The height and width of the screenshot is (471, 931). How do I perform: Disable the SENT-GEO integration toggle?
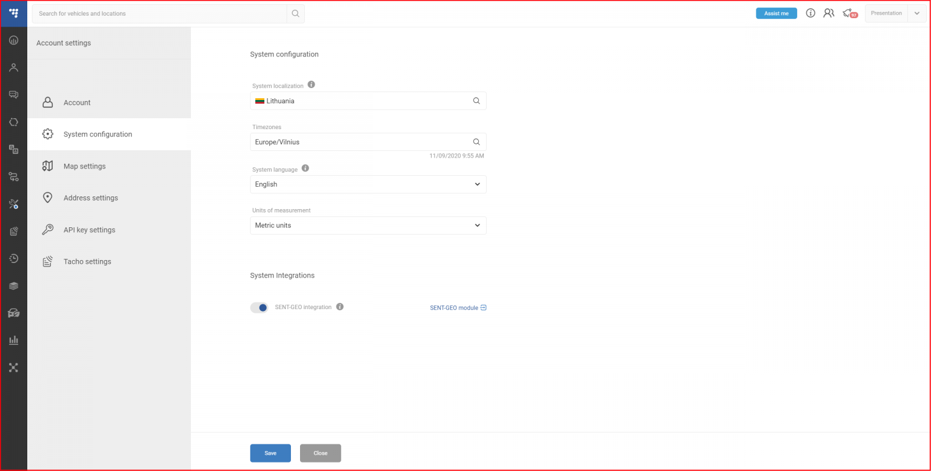pyautogui.click(x=259, y=307)
